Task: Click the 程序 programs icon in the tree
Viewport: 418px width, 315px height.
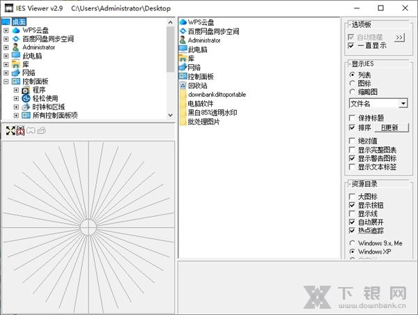Action: tap(26, 90)
